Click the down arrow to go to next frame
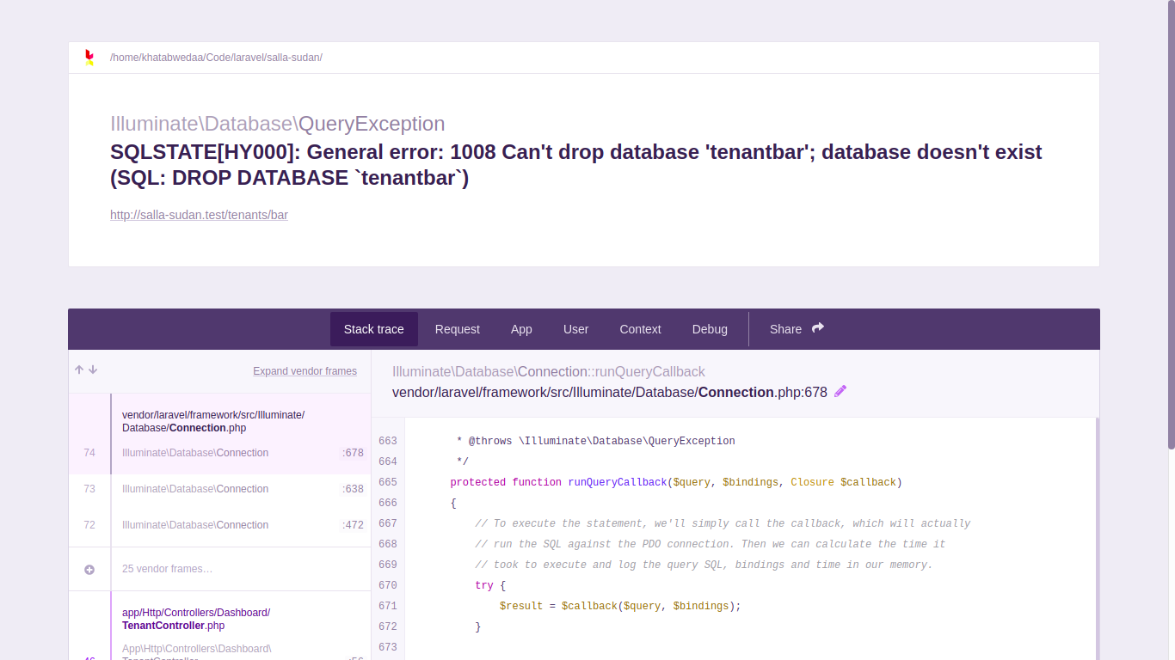 tap(92, 370)
